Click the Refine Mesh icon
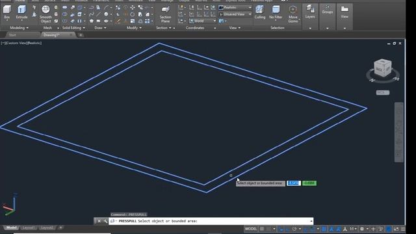Image resolution: width=416 pixels, height=234 pixels. click(x=56, y=21)
